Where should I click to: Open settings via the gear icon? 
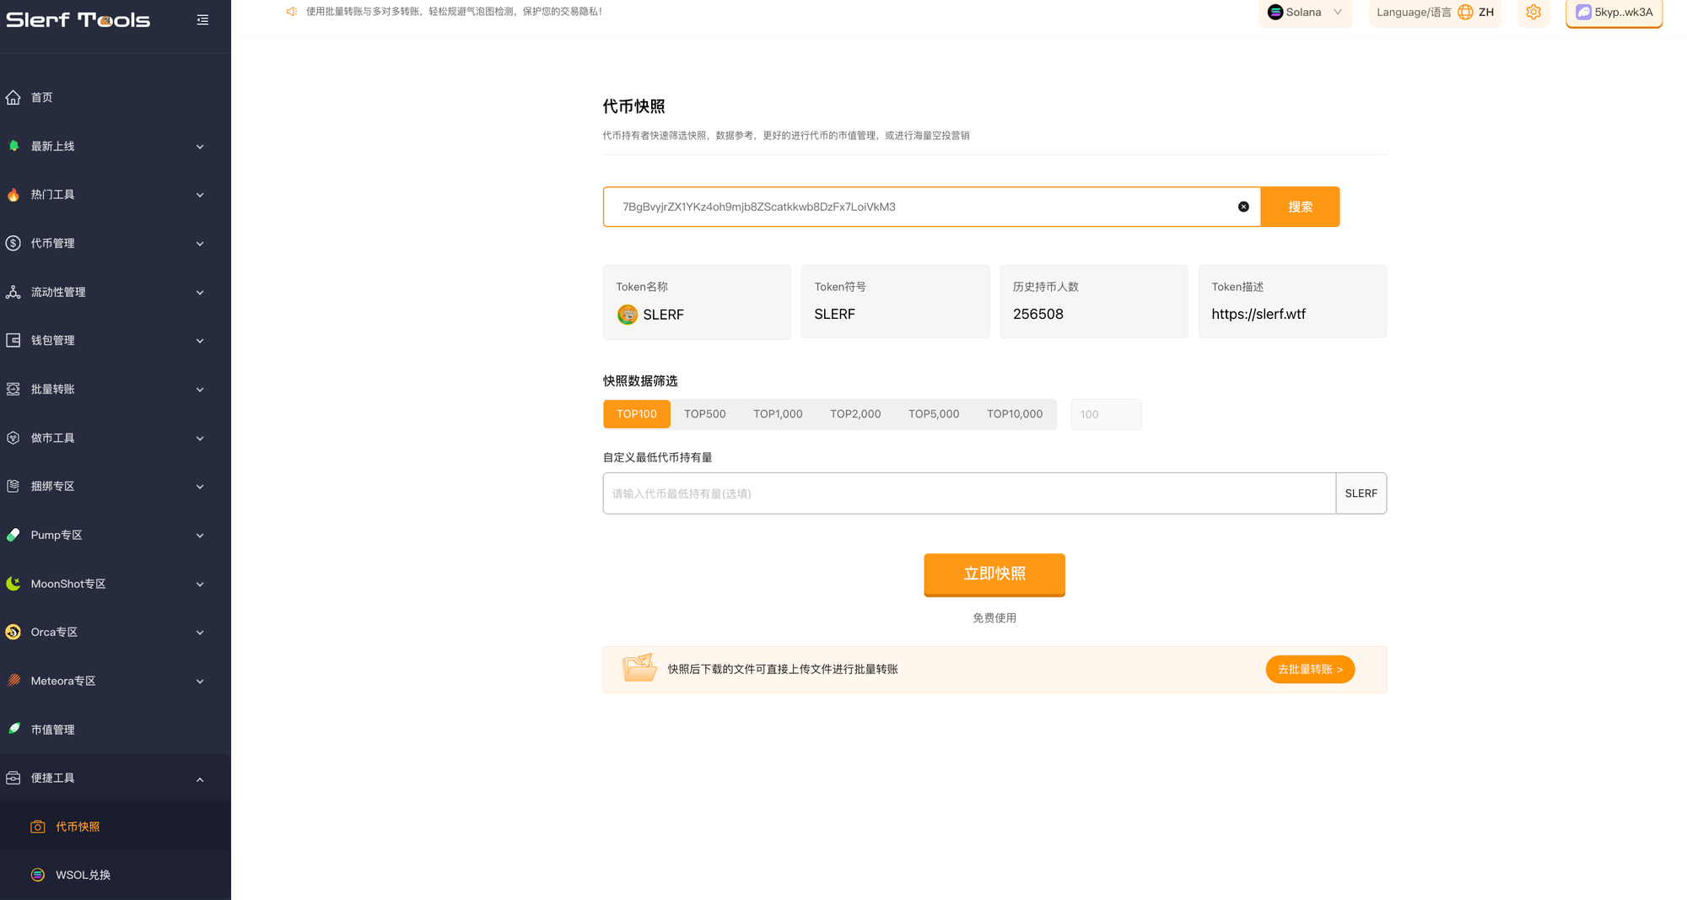coord(1533,12)
